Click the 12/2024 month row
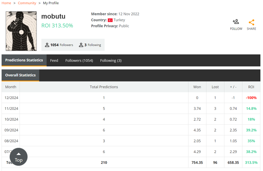 coord(11,98)
